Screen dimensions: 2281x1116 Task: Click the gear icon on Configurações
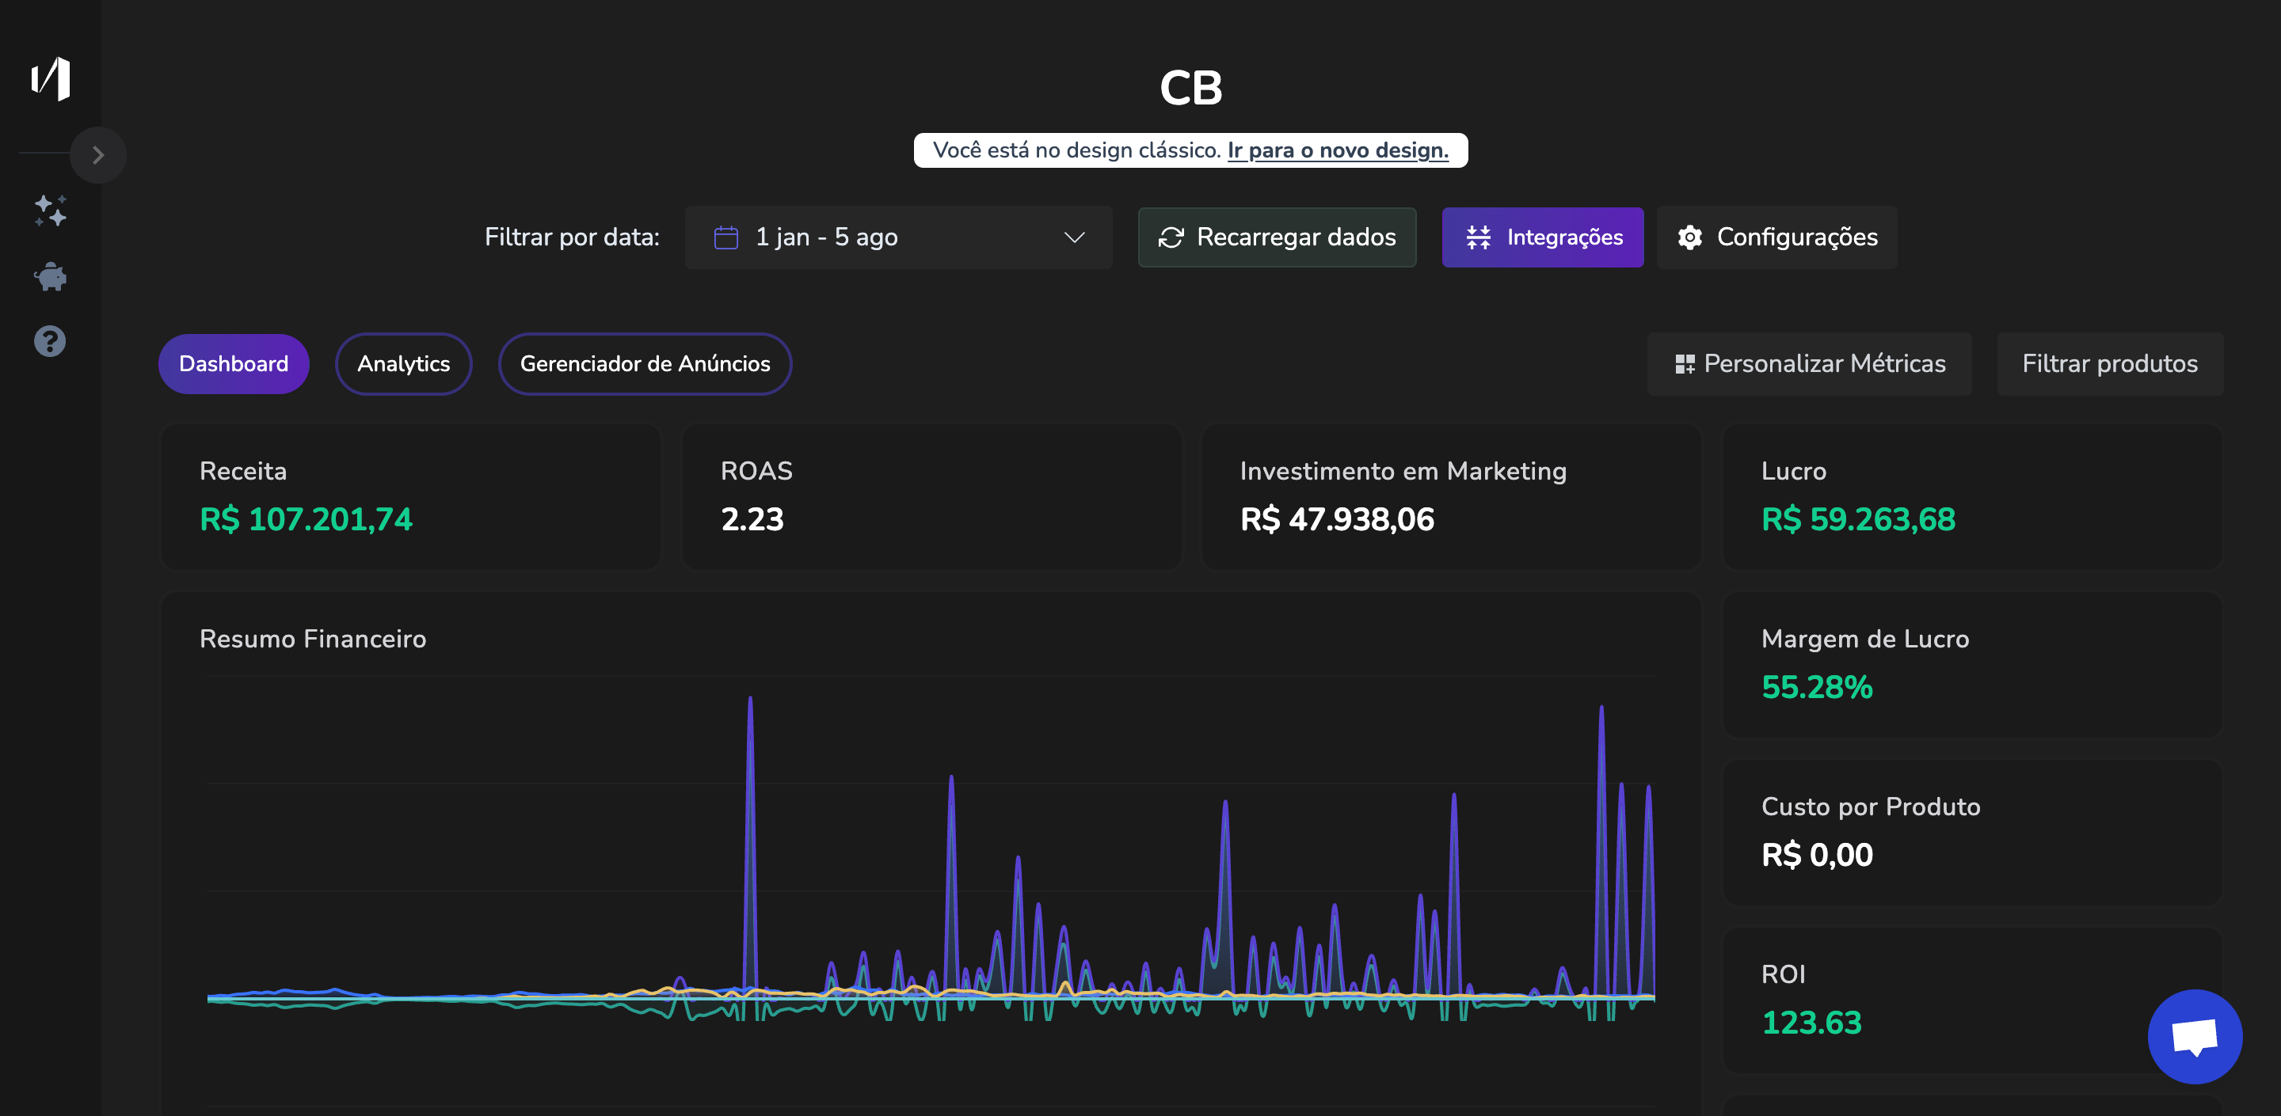[1689, 237]
